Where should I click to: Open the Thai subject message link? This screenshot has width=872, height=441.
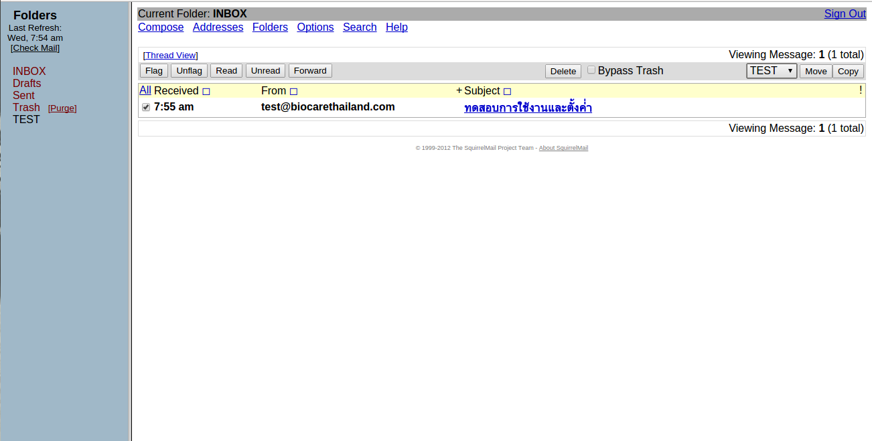click(x=528, y=108)
